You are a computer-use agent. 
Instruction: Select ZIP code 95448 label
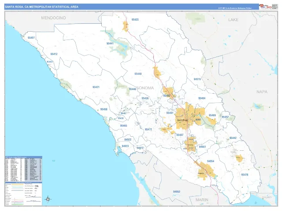138,74
